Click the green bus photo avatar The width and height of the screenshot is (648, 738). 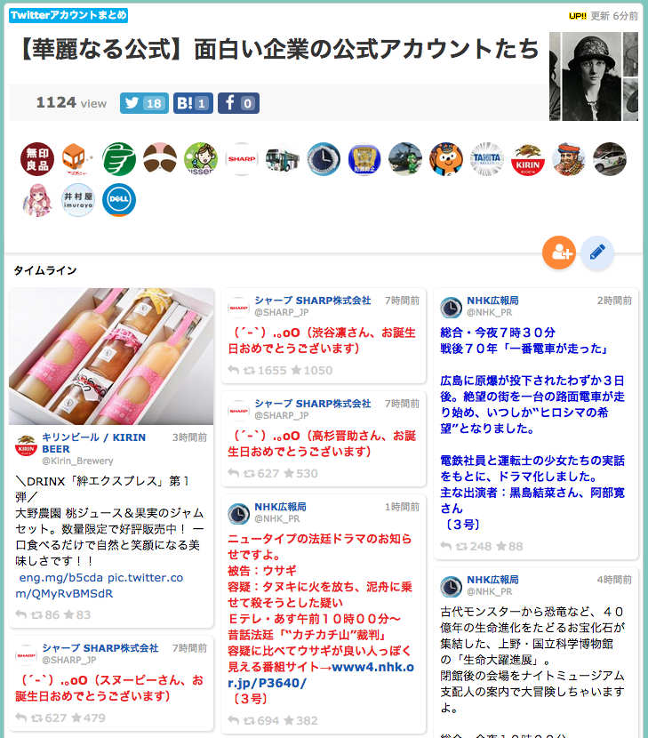point(283,159)
